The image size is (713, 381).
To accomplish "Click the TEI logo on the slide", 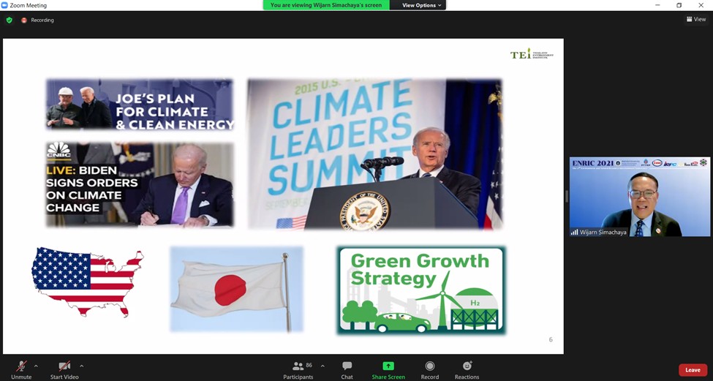I will (532, 55).
